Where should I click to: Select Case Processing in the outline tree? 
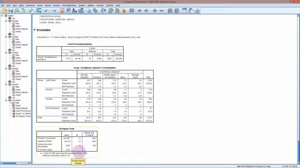tap(23, 111)
